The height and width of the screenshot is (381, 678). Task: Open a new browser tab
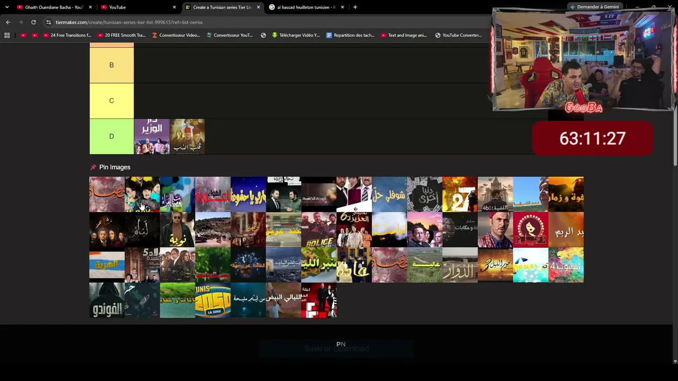[x=355, y=7]
